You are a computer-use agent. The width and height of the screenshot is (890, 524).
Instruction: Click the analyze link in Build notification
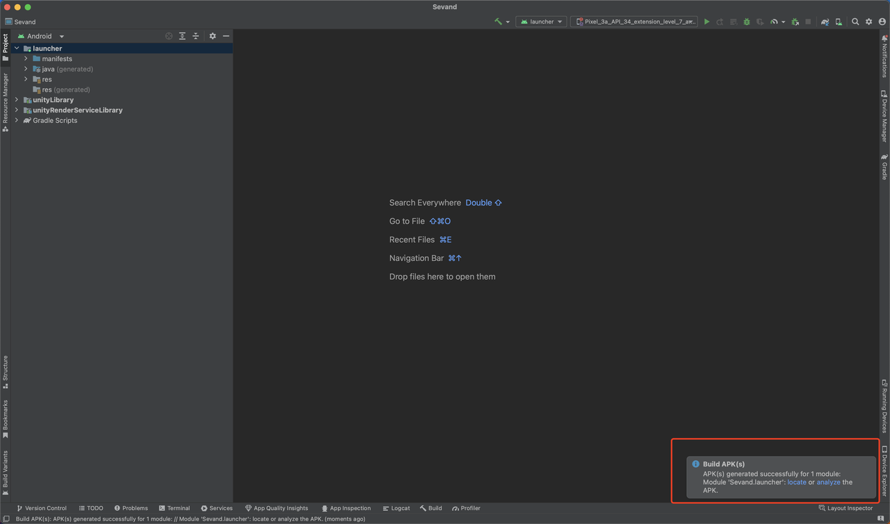click(828, 482)
